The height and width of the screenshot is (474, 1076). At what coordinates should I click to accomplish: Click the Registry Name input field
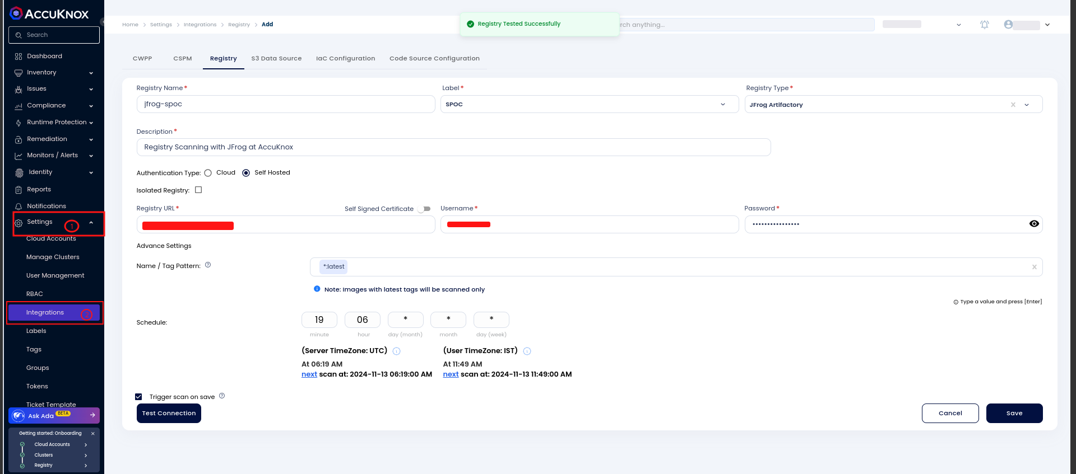coord(286,104)
